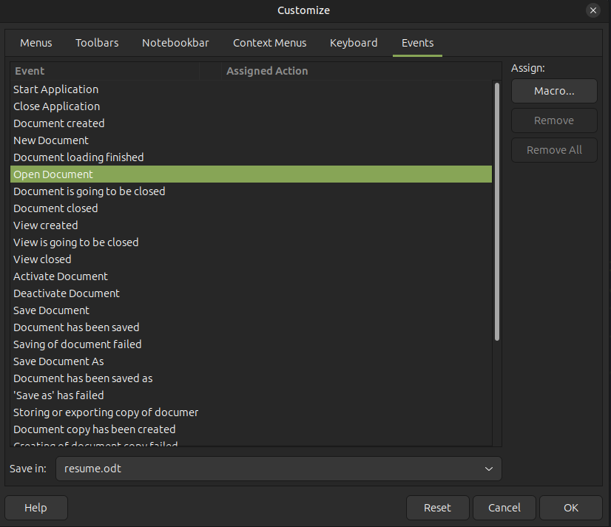Close the Customize dialog window
The image size is (611, 527).
tap(593, 10)
